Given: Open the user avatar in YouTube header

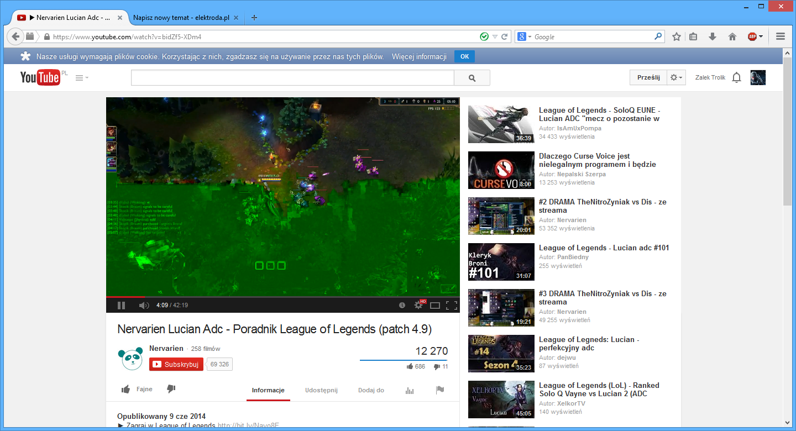Looking at the screenshot, I should 758,77.
